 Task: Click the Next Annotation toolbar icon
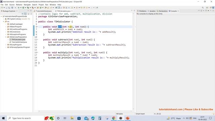[72, 8]
